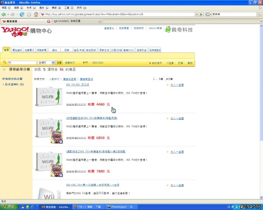The image size is (263, 210).
Task: Click the page vertical scrollbar thumb
Action: pyautogui.click(x=261, y=84)
